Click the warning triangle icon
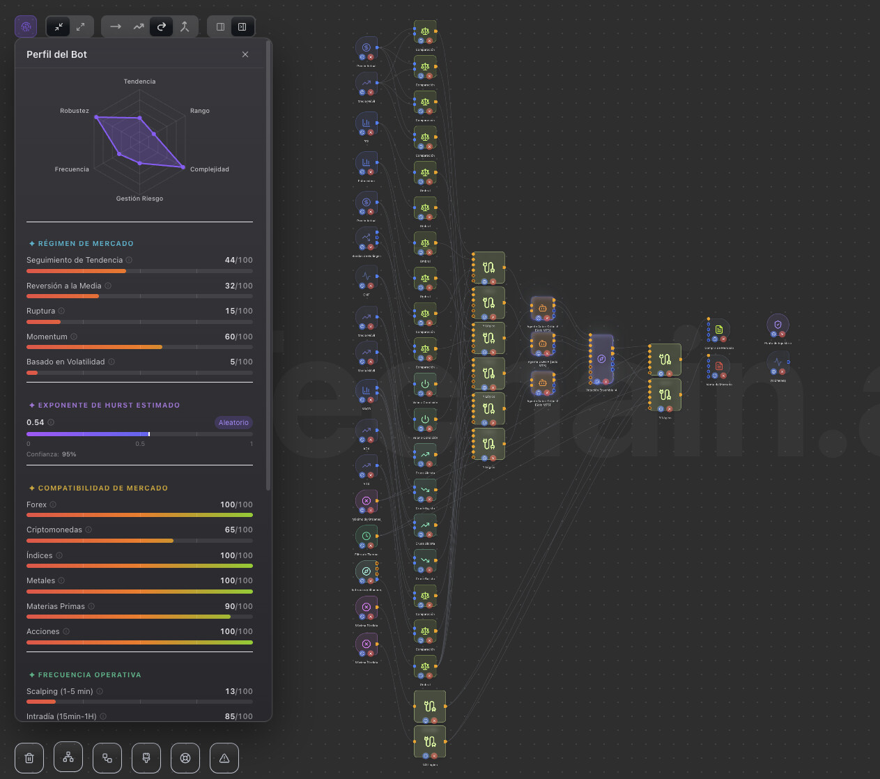The image size is (880, 779). [224, 758]
